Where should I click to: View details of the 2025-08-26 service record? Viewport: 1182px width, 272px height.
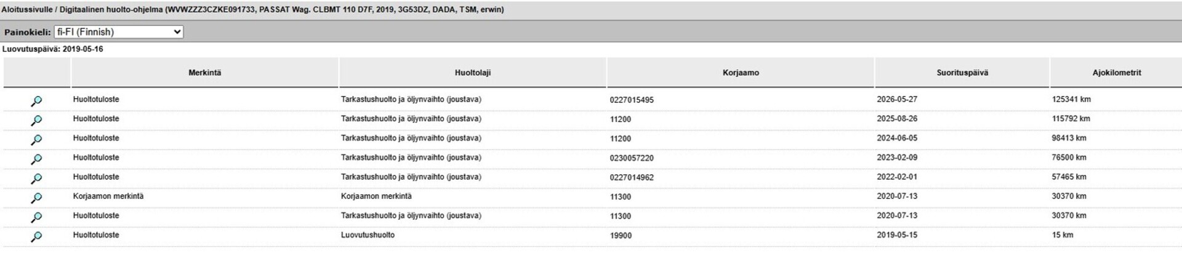pos(36,121)
